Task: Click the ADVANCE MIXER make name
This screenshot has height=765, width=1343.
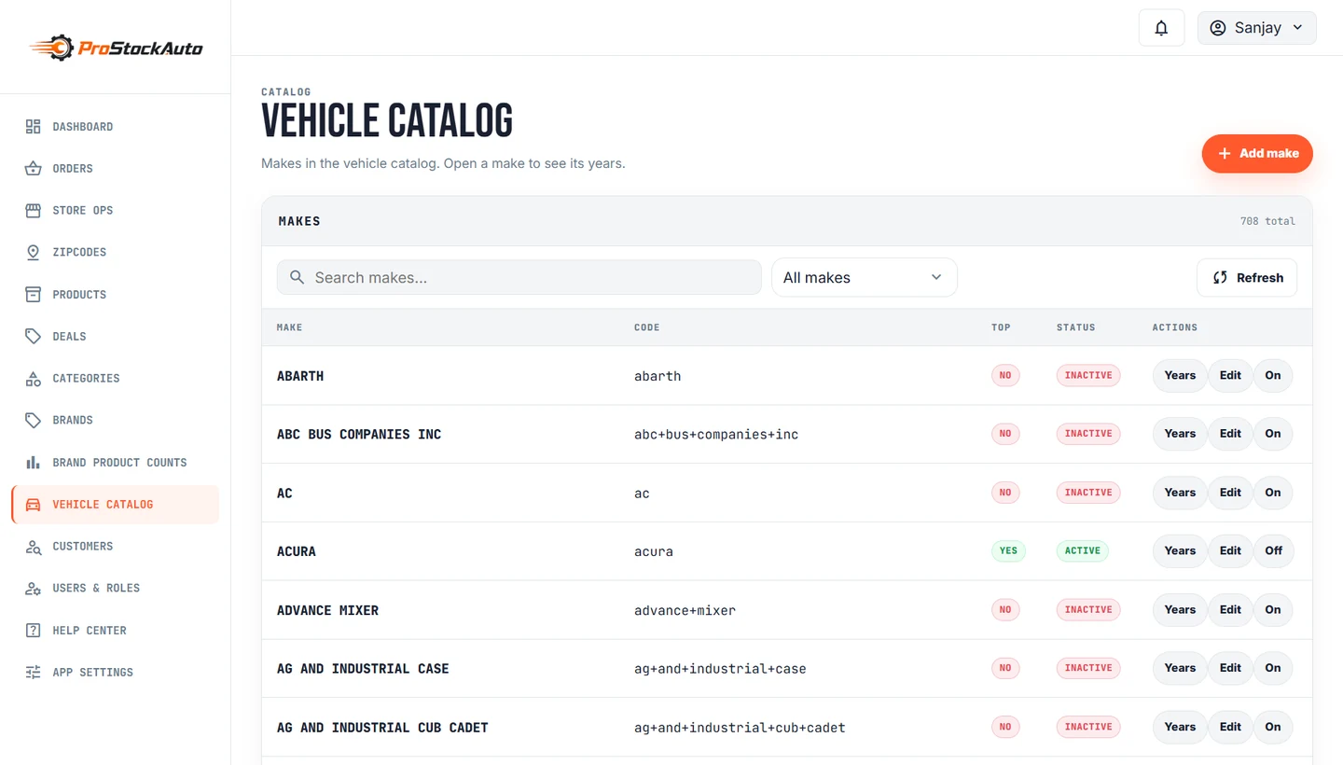Action: click(327, 610)
